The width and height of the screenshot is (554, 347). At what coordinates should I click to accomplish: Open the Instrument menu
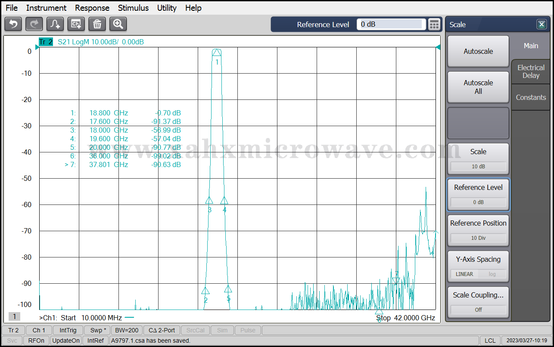click(46, 8)
